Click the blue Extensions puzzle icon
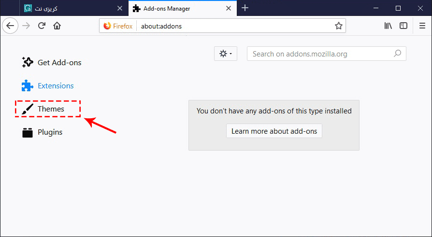Image resolution: width=432 pixels, height=237 pixels. (27, 86)
